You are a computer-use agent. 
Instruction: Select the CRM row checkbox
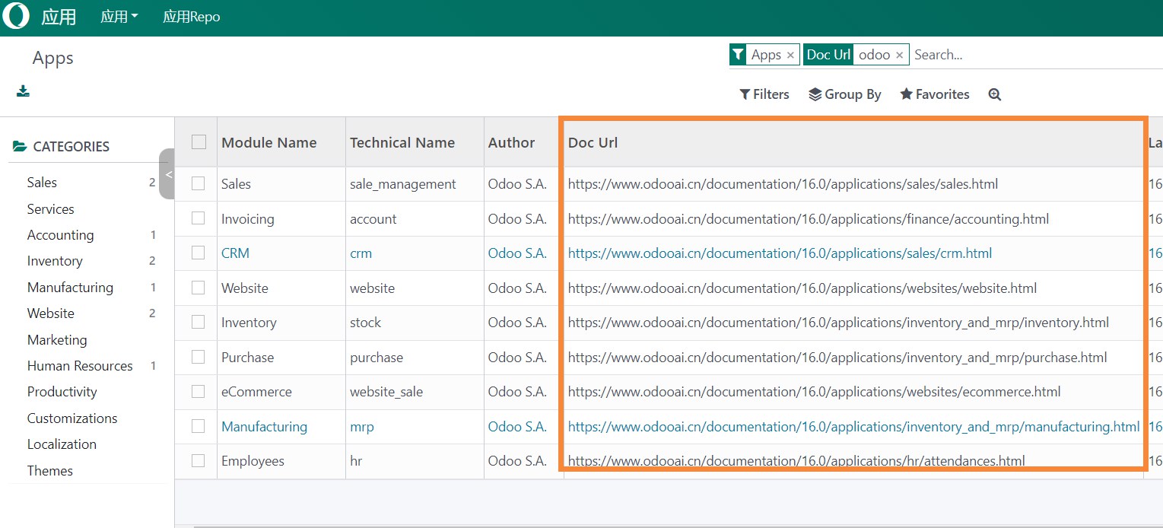coord(199,253)
